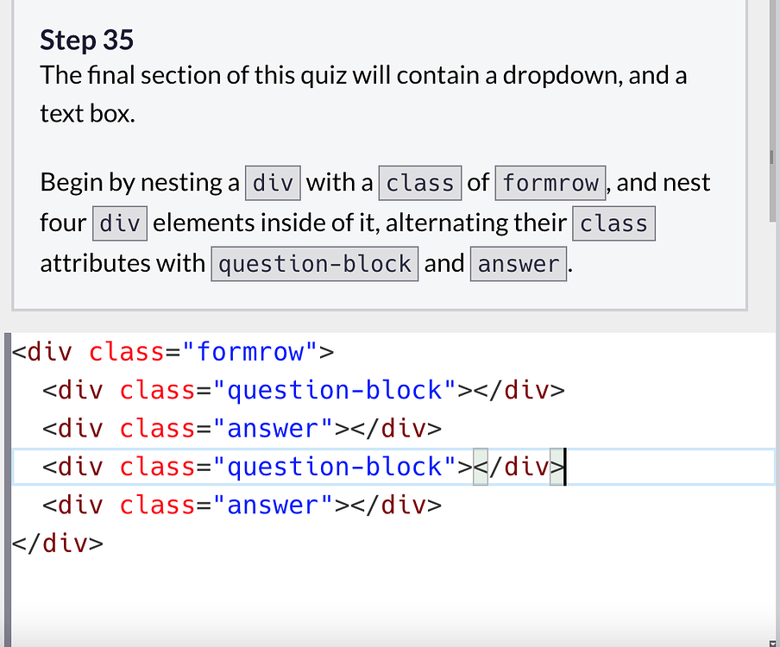Viewport: 780px width, 647px height.
Task: Select the formrow code chip
Action: click(x=550, y=182)
